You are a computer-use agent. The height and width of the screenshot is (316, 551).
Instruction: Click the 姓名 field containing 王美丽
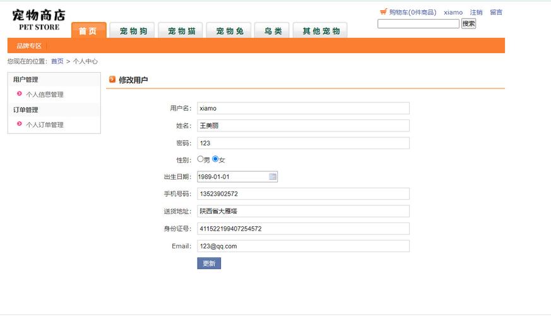[x=303, y=126]
